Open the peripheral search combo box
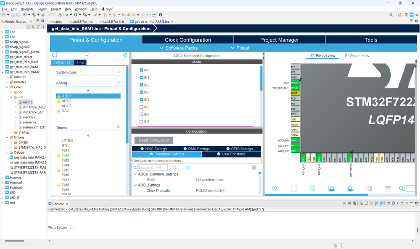 click(x=73, y=55)
